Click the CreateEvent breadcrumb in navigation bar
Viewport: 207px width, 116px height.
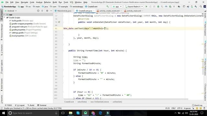point(91,6)
